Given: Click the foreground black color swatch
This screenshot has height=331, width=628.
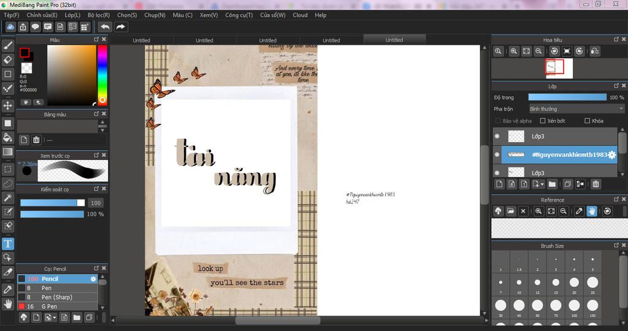Looking at the screenshot, I should [x=25, y=53].
